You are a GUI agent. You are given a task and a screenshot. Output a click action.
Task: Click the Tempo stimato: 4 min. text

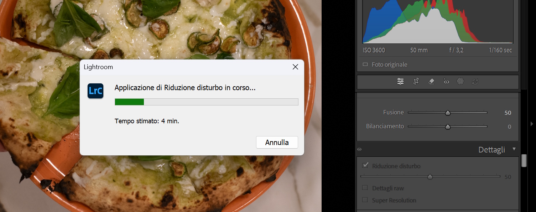[147, 121]
